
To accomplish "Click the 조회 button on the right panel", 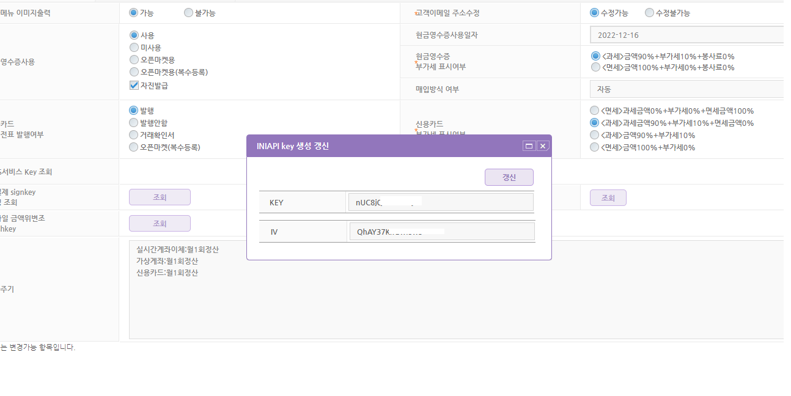I will [x=608, y=197].
